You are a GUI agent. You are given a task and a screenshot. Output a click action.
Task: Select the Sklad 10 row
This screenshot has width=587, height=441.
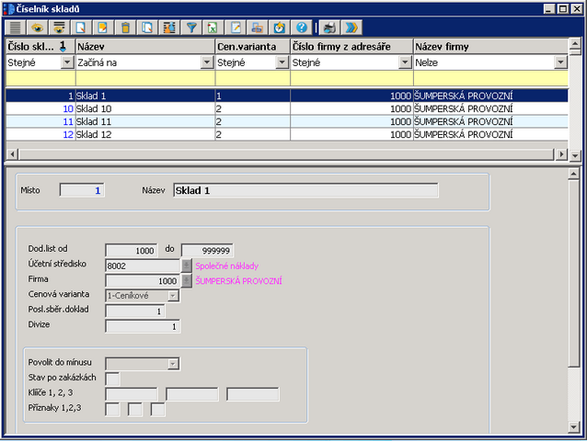pyautogui.click(x=144, y=108)
